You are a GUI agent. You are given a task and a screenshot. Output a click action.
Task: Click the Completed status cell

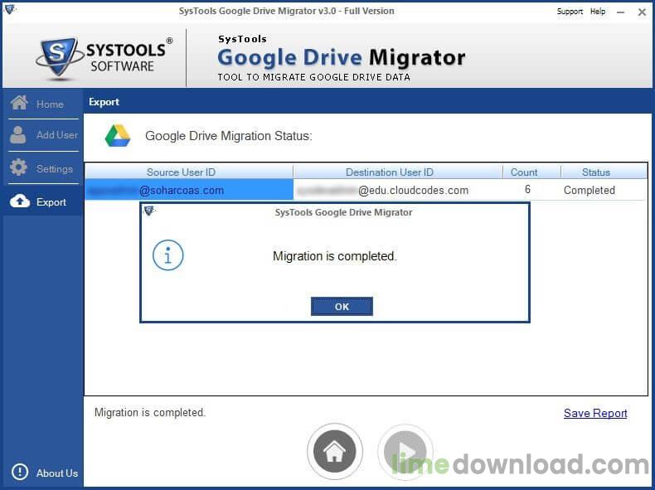click(x=589, y=190)
